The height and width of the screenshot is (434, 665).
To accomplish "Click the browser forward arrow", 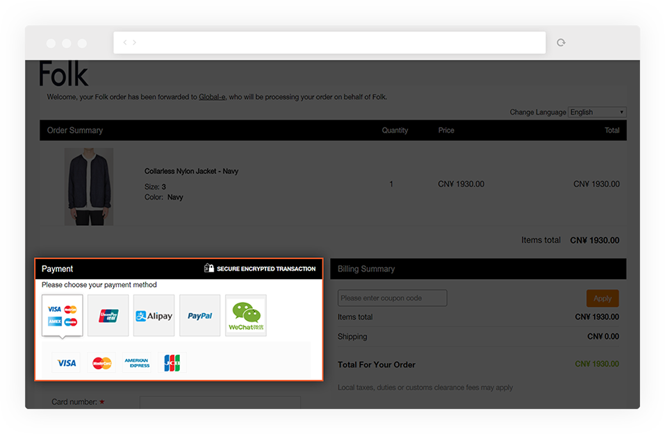I will point(134,42).
